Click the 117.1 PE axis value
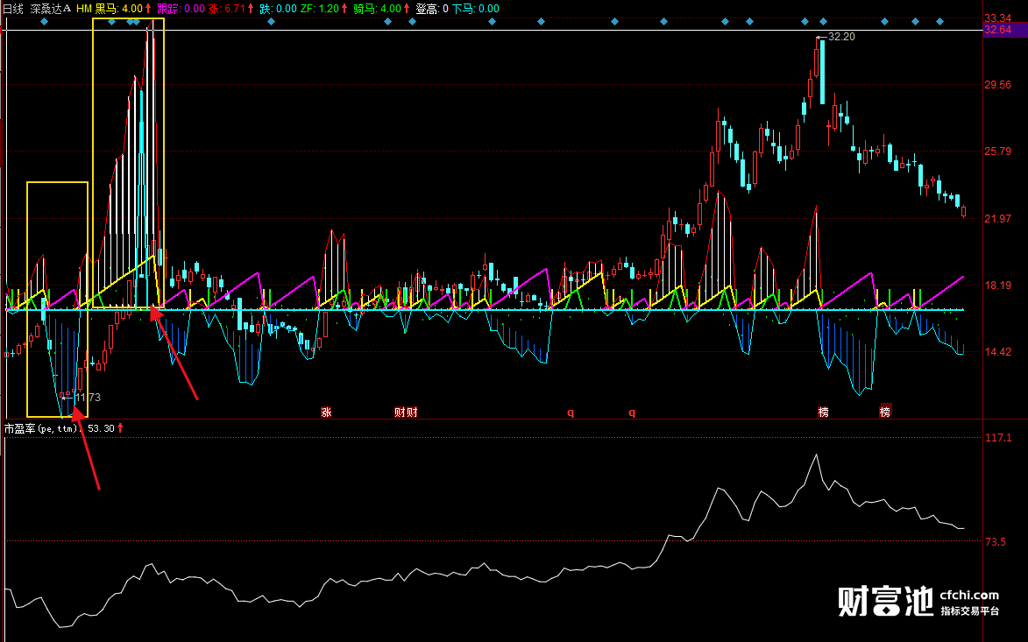This screenshot has height=642, width=1028. (998, 438)
